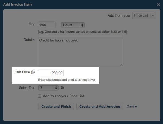
Task: Click the Sales Tax selector arrows
Action: click(56, 88)
